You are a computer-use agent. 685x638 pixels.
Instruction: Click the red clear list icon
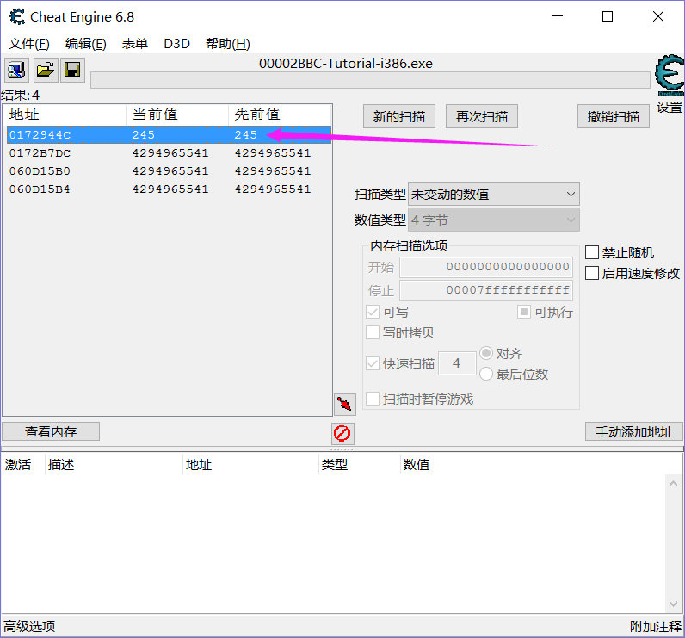tap(342, 433)
